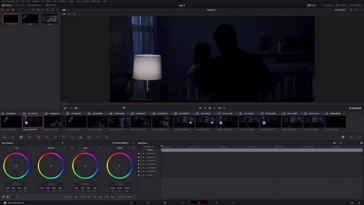The height and width of the screenshot is (205, 364).
Task: Pick black point beside Lift
Action: point(3,148)
